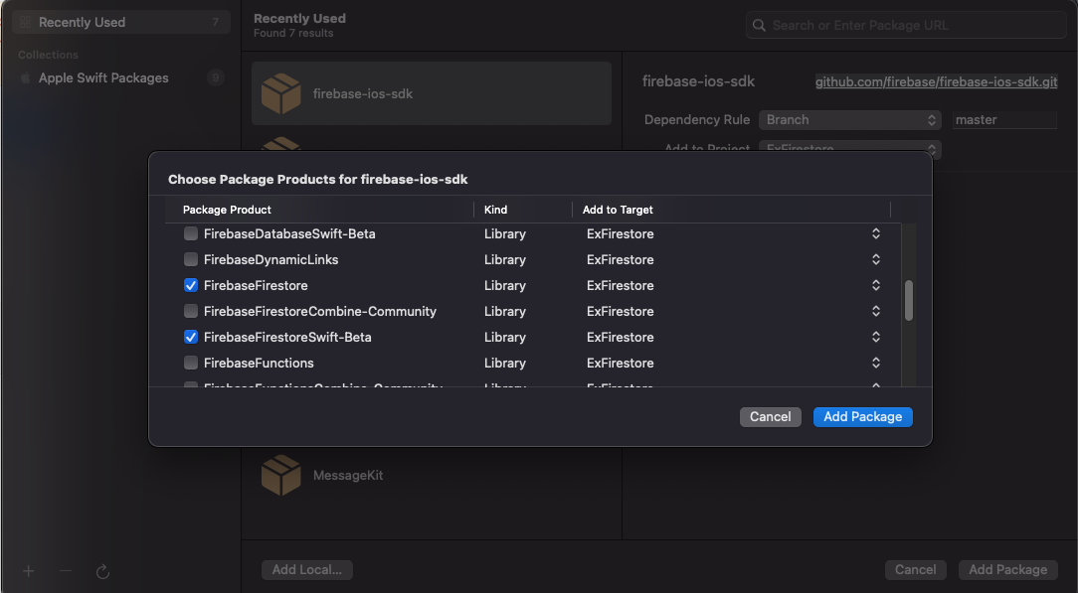Click the firebase-ios-sdk package box icon
The height and width of the screenshot is (593, 1078).
coord(280,93)
